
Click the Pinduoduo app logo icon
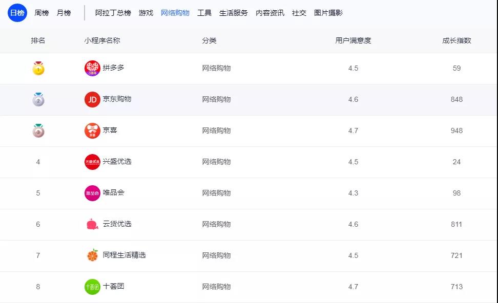click(92, 69)
